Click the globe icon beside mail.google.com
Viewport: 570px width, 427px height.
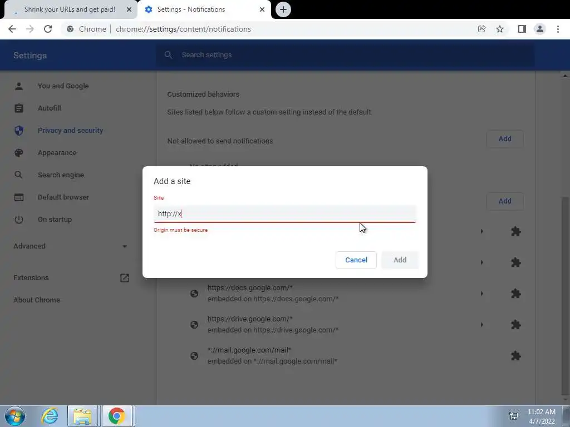pos(194,356)
